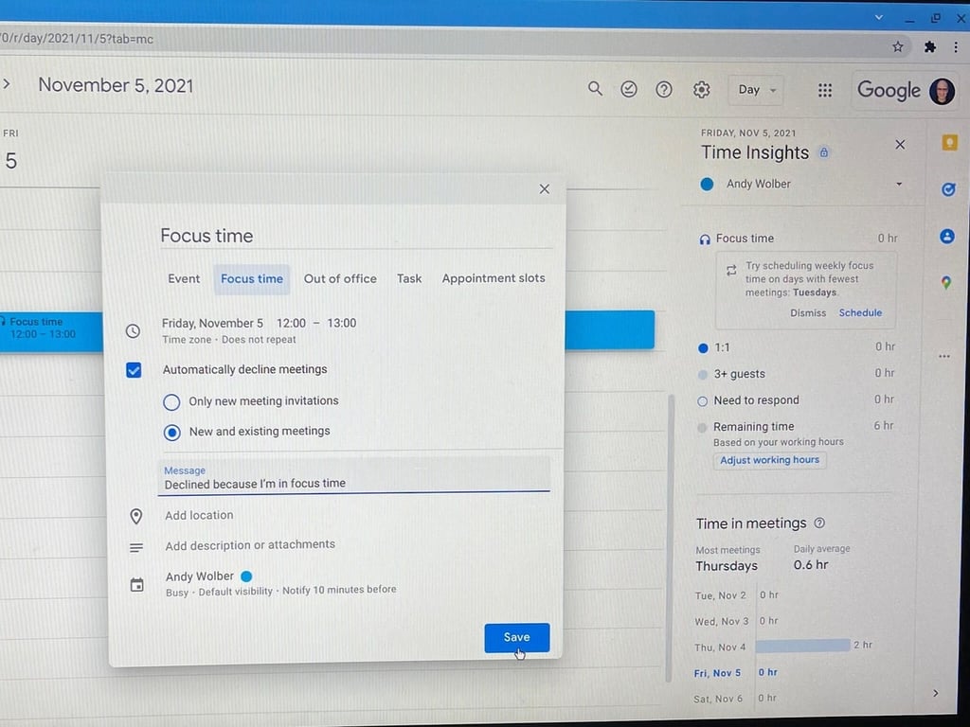Click the decline Message text field
970x727 pixels.
tap(354, 477)
